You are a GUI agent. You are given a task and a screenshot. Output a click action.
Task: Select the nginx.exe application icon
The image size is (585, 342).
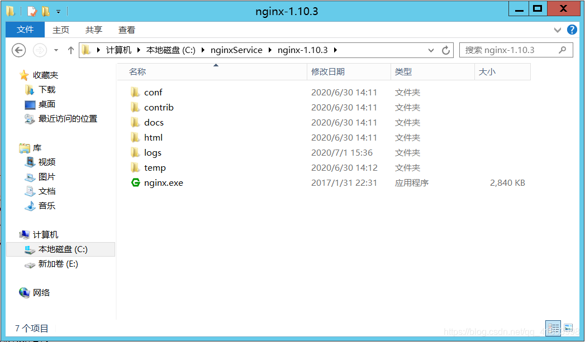click(x=135, y=182)
